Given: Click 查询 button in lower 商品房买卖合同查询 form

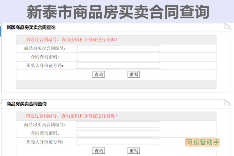Looking at the screenshot, I should click(99, 151).
